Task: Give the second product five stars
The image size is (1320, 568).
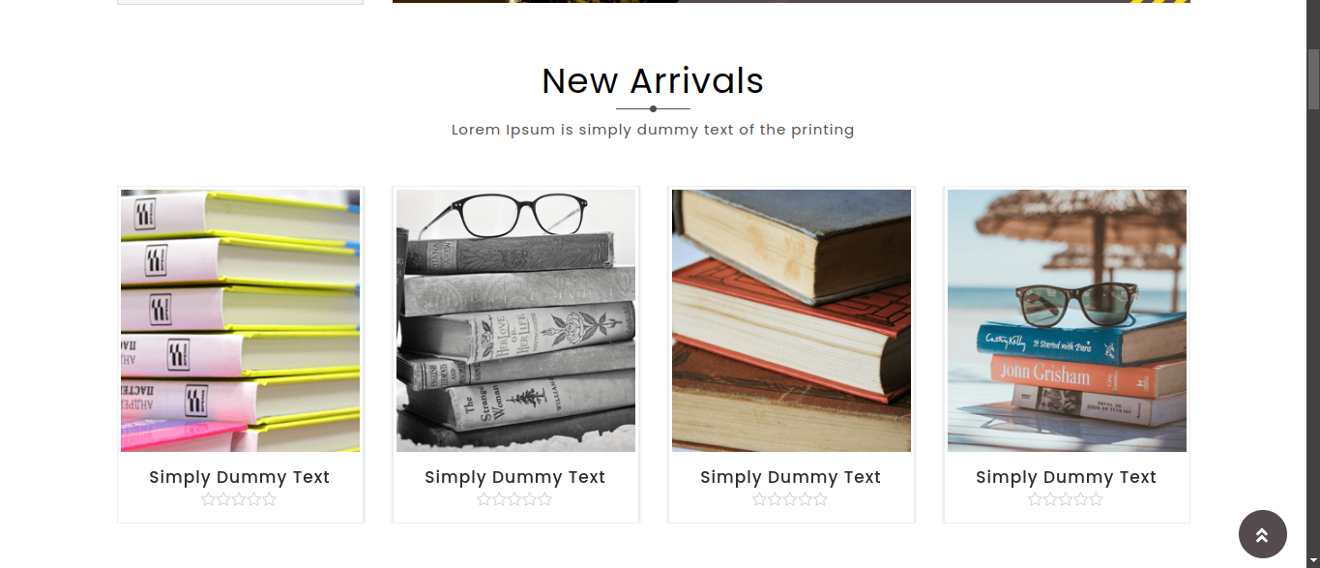Action: click(x=545, y=499)
